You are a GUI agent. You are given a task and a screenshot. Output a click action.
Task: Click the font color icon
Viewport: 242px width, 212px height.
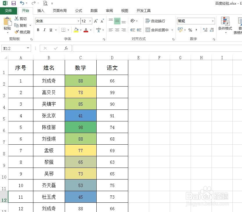click(86, 30)
